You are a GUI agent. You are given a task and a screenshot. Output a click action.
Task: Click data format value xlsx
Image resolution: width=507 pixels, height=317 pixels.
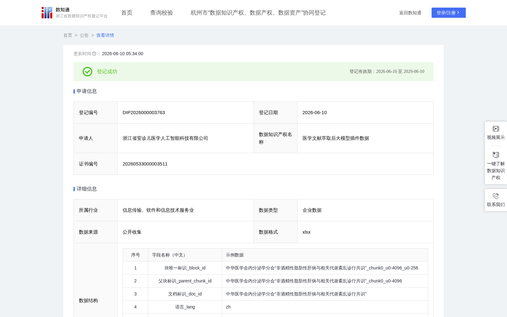[x=307, y=232]
